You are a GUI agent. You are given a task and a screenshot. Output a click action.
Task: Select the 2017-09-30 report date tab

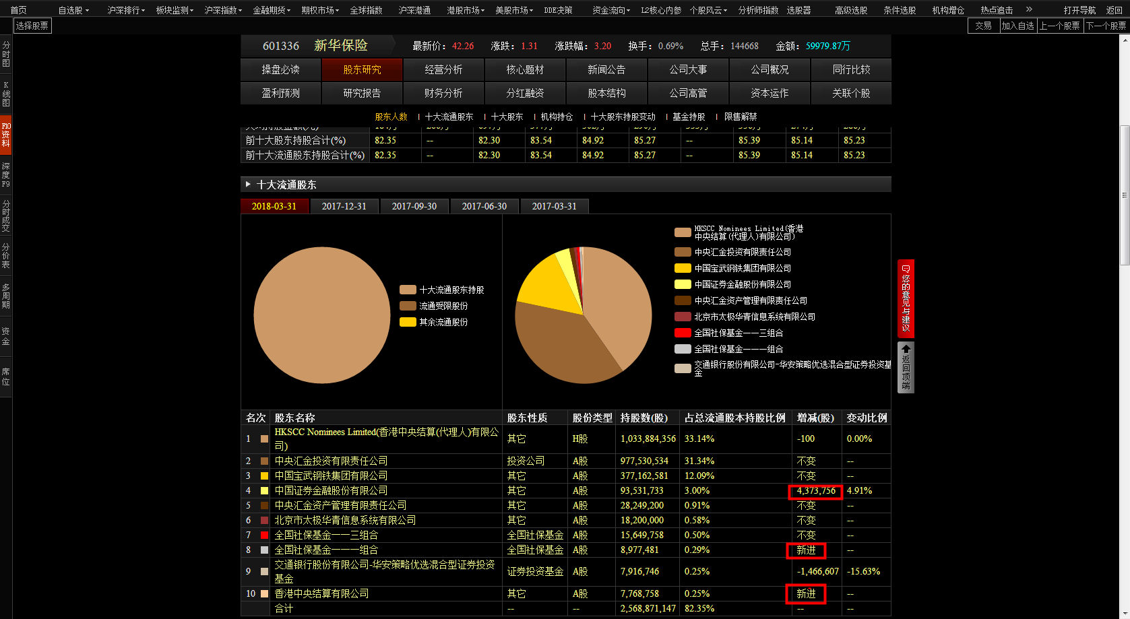click(414, 206)
